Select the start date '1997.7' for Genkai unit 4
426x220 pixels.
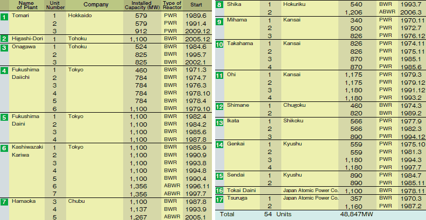tap(410, 167)
